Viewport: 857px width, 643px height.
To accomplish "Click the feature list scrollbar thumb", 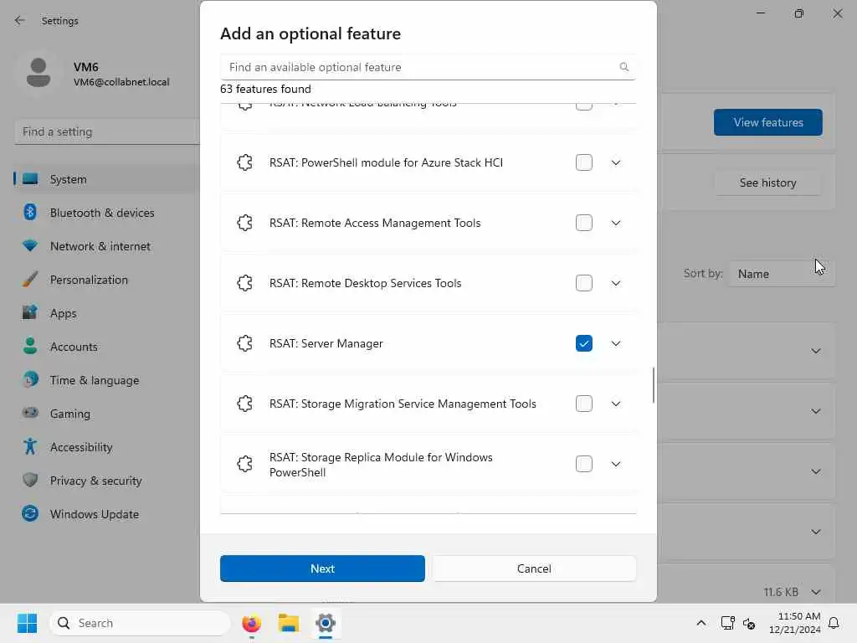I will [x=654, y=385].
